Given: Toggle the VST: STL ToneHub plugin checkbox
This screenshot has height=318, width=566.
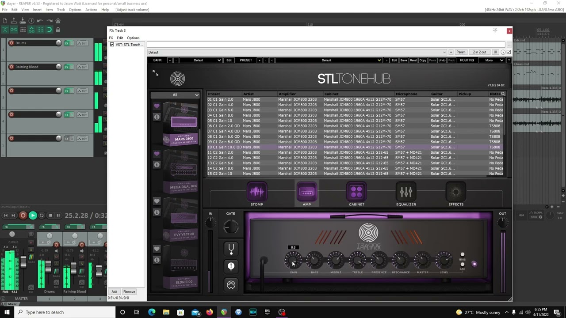Looking at the screenshot, I should 112,45.
